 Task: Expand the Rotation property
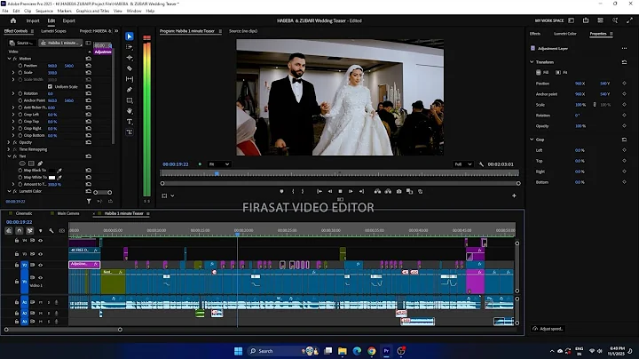13,93
